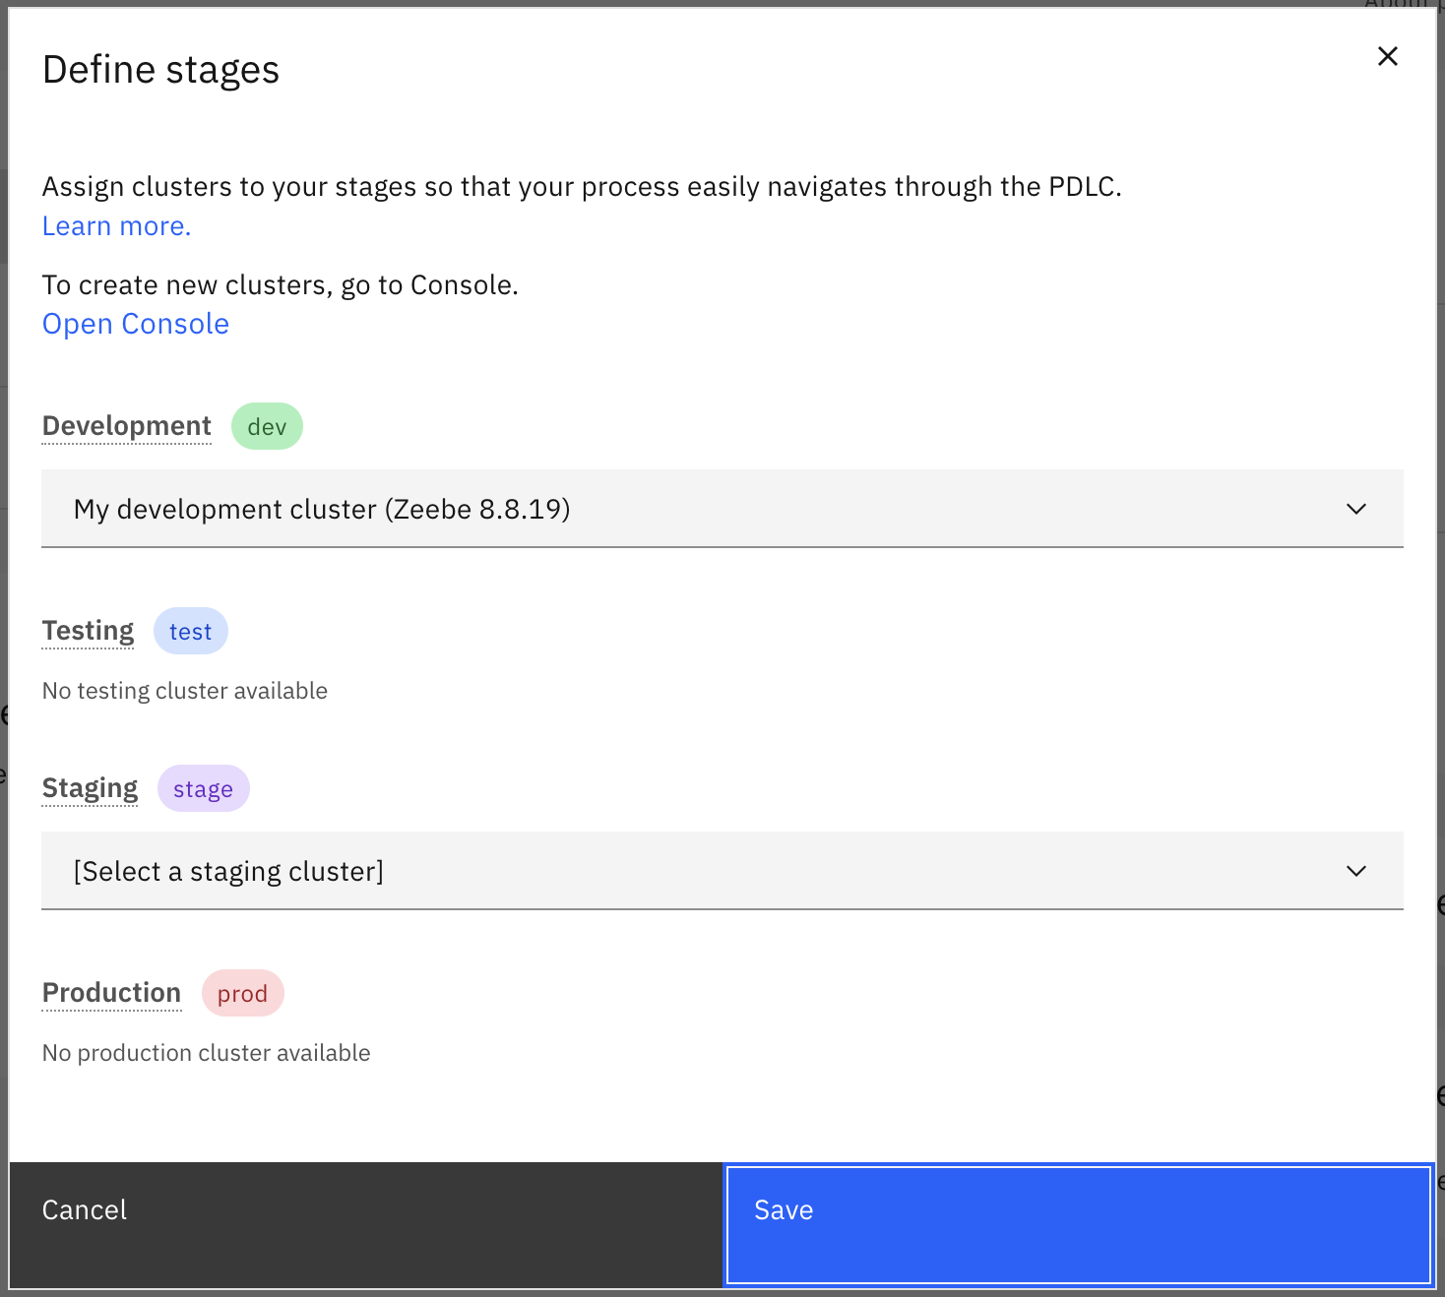Close the Define stages dialog
This screenshot has height=1297, width=1445.
[1387, 56]
